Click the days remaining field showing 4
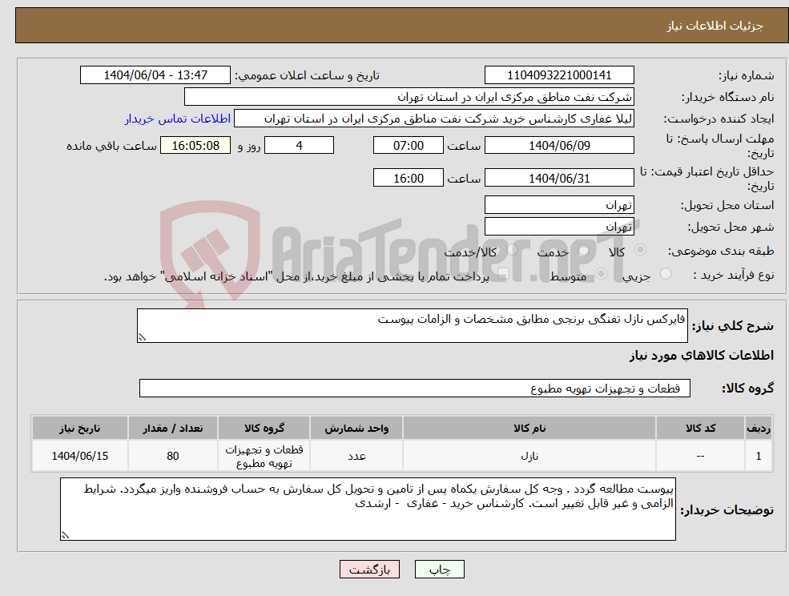The width and height of the screenshot is (789, 596). pyautogui.click(x=299, y=145)
